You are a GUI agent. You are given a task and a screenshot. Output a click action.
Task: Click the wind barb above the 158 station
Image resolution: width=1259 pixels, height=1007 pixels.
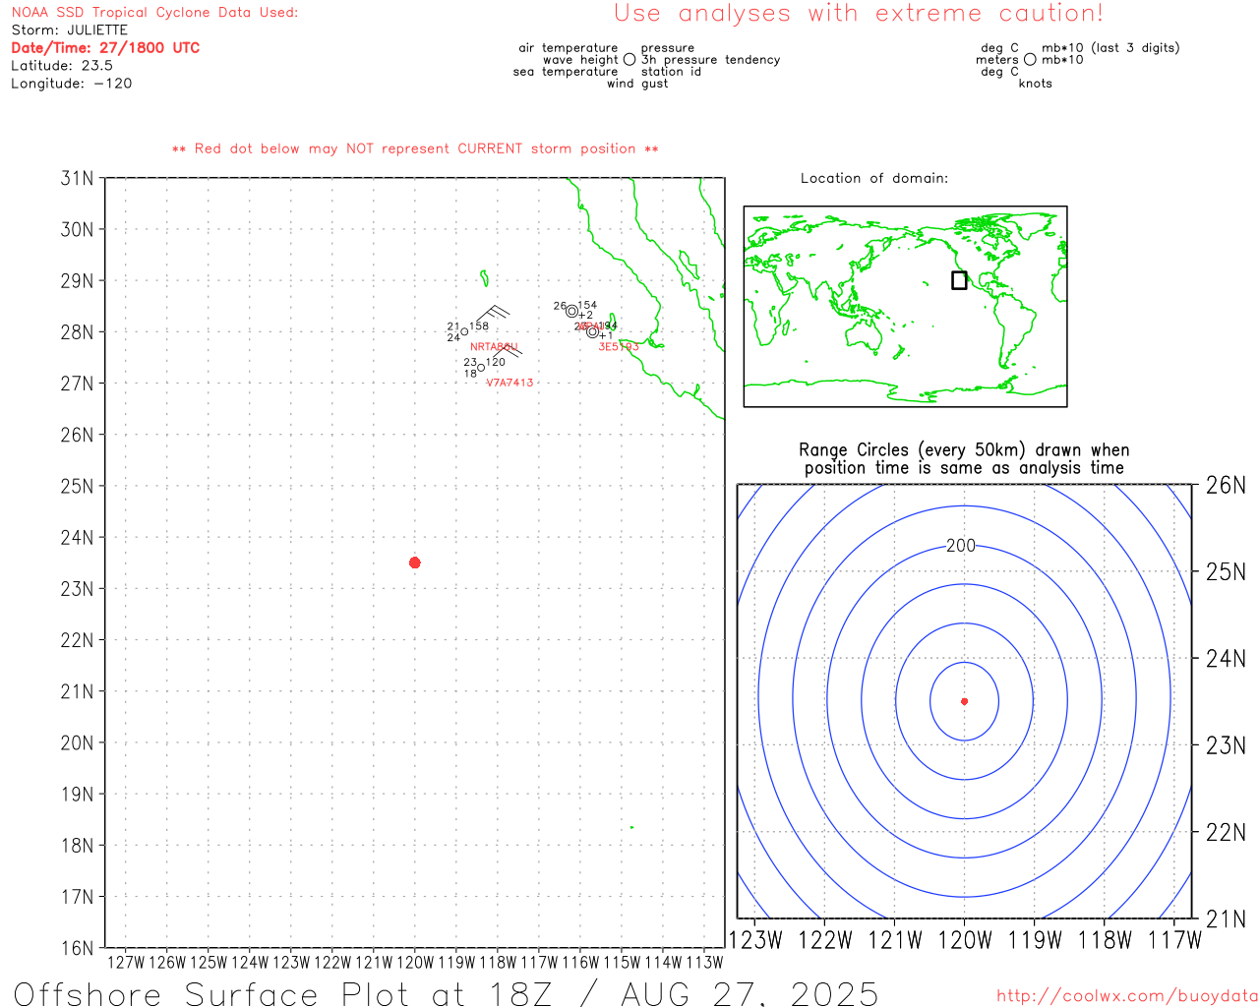pos(494,314)
